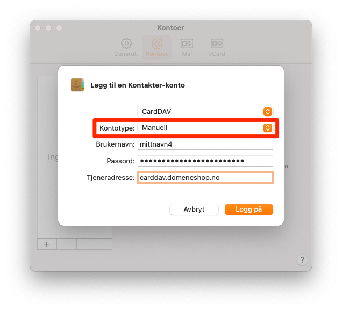Click the Avbryt button
342x311 pixels.
(x=194, y=209)
